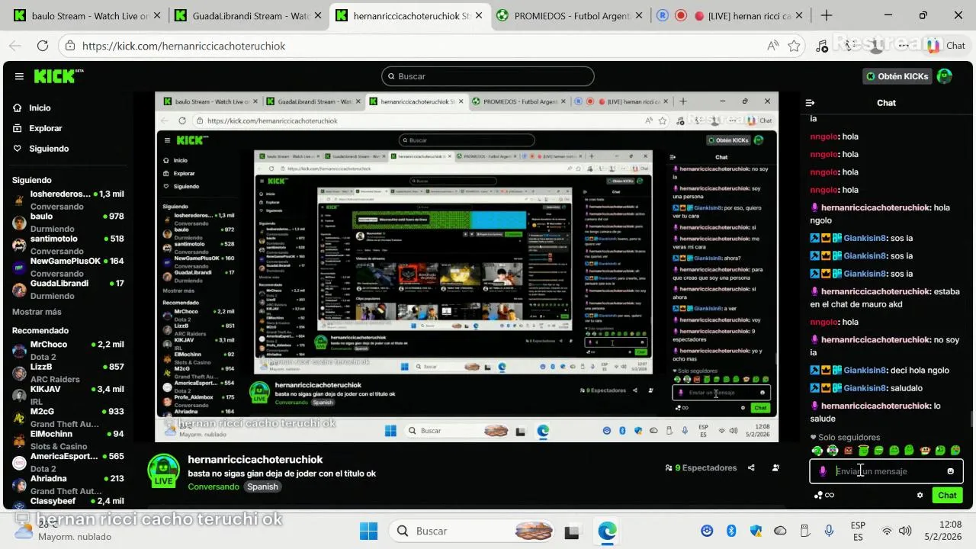Click the green Chat send button

[x=947, y=495]
